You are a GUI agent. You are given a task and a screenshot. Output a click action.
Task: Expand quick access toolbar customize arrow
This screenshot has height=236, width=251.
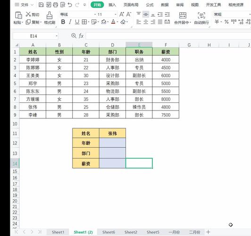pos(84,5)
